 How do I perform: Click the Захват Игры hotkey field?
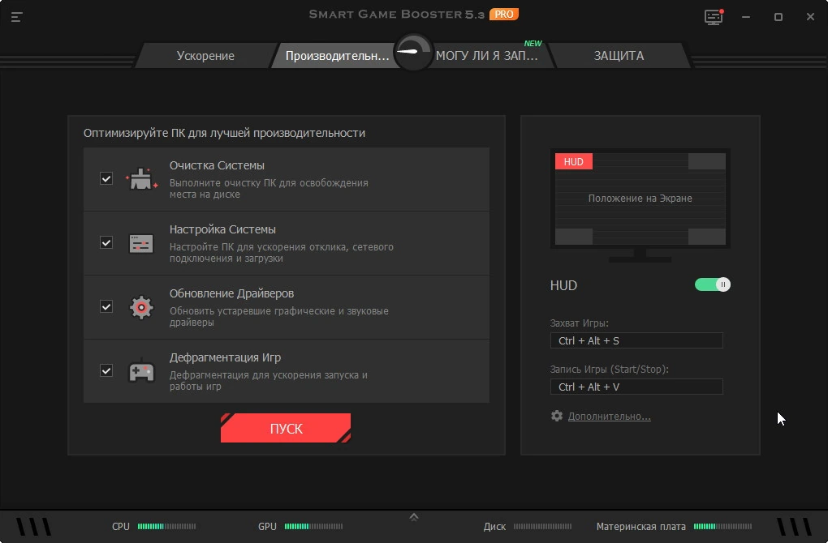pos(636,340)
